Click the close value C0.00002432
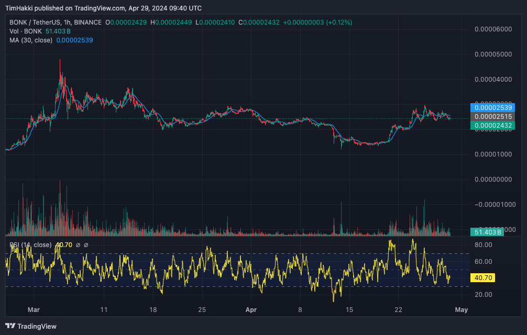The image size is (527, 335). (x=259, y=23)
